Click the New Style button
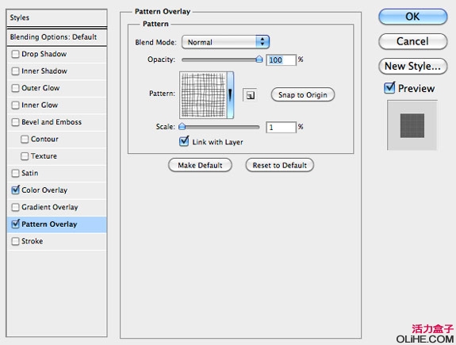 point(412,67)
